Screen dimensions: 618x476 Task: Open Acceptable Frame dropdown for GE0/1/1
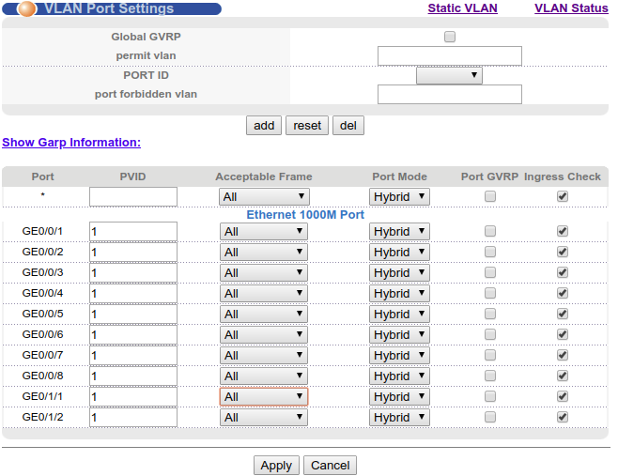click(264, 397)
